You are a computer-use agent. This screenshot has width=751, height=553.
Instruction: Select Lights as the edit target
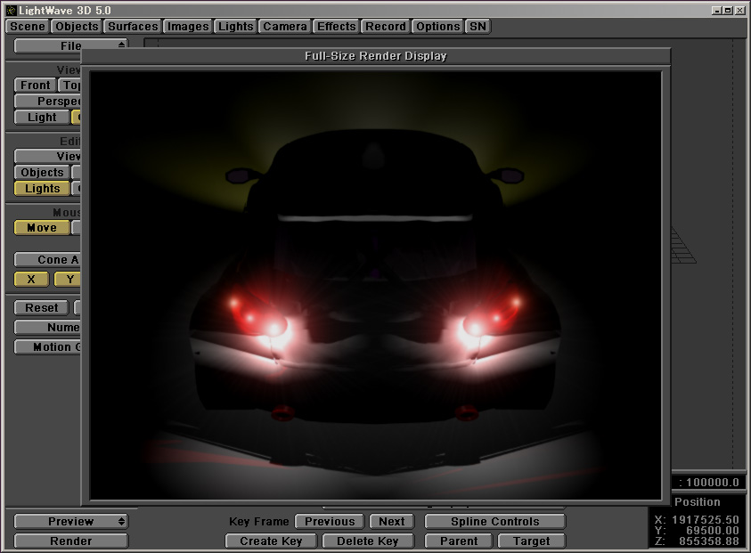[x=43, y=189]
